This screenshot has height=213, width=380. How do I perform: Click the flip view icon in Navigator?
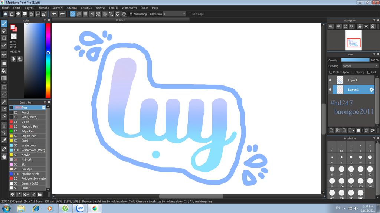point(366,26)
